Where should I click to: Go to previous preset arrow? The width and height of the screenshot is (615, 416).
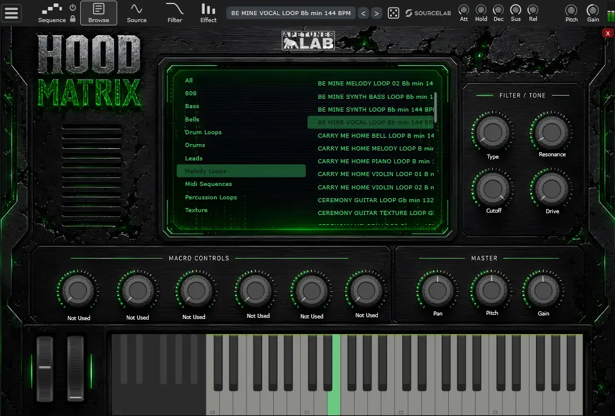point(363,13)
